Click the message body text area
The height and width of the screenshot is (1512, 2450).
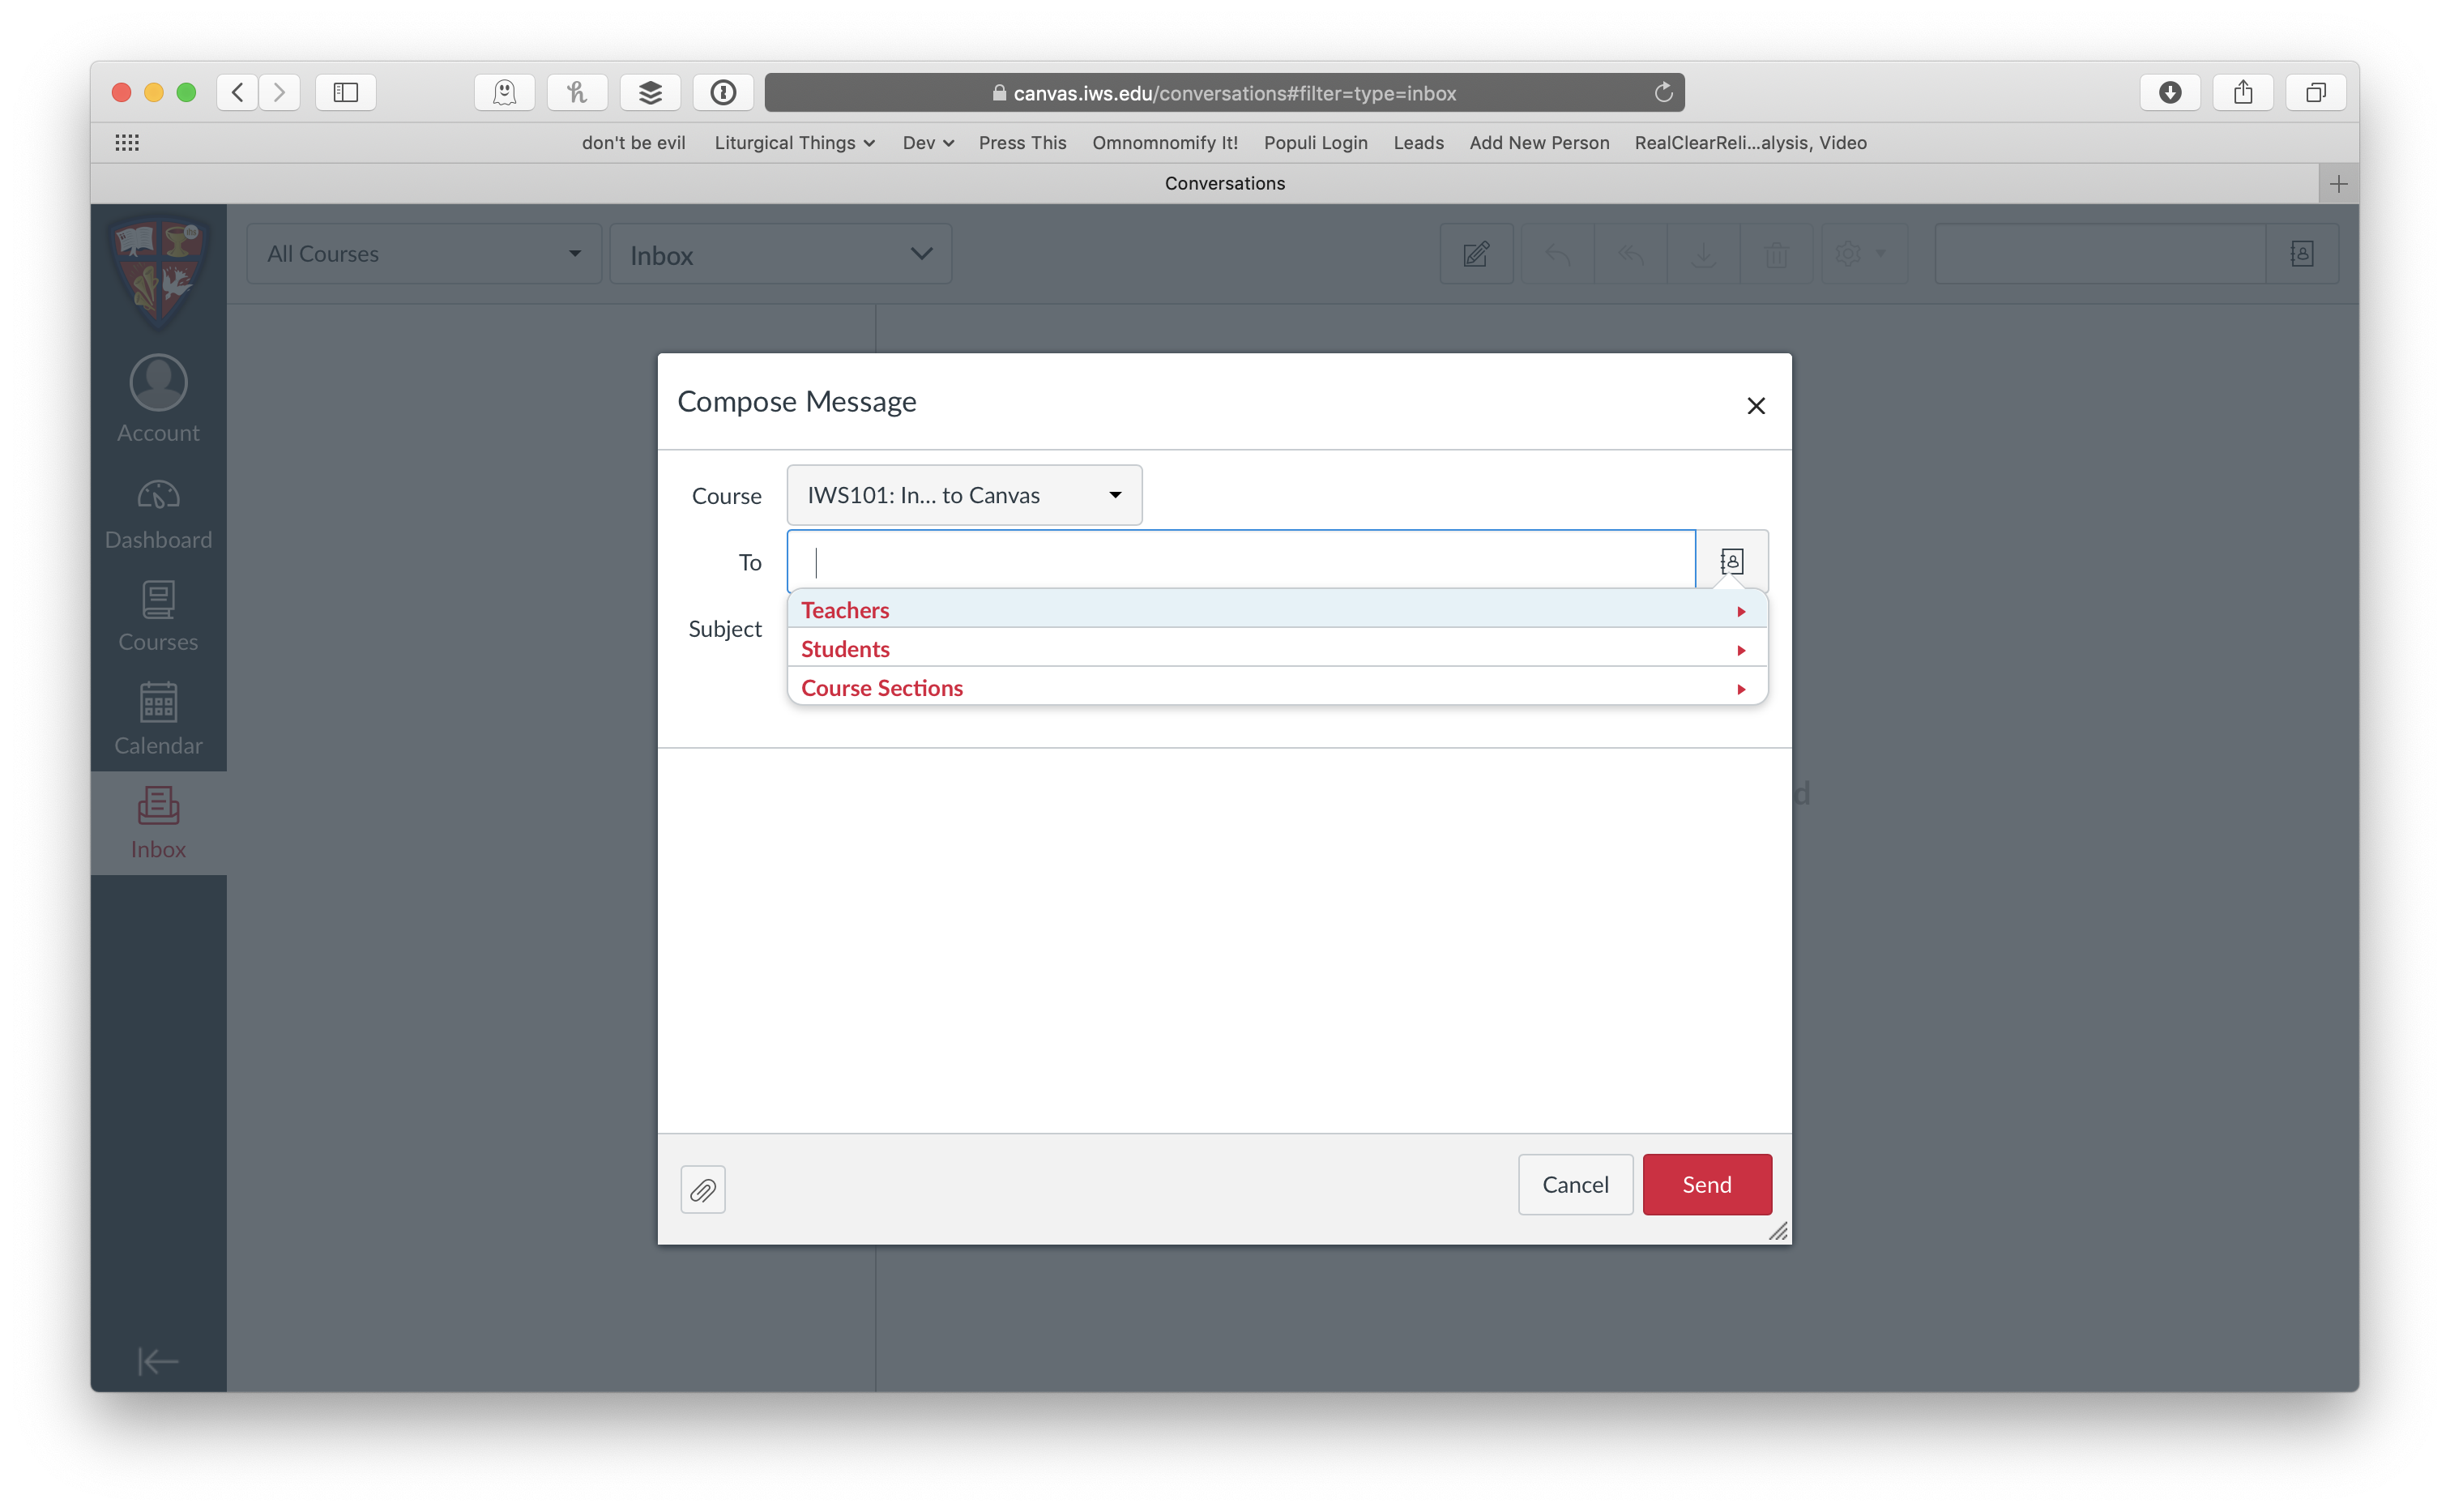coord(1224,940)
